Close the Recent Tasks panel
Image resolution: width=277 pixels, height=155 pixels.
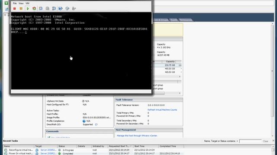[x=274, y=141]
